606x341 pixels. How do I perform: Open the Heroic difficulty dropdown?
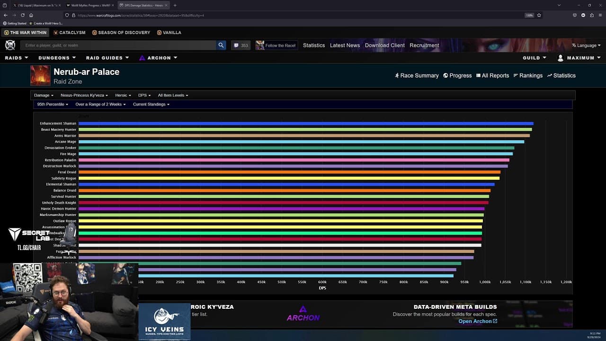pos(123,95)
